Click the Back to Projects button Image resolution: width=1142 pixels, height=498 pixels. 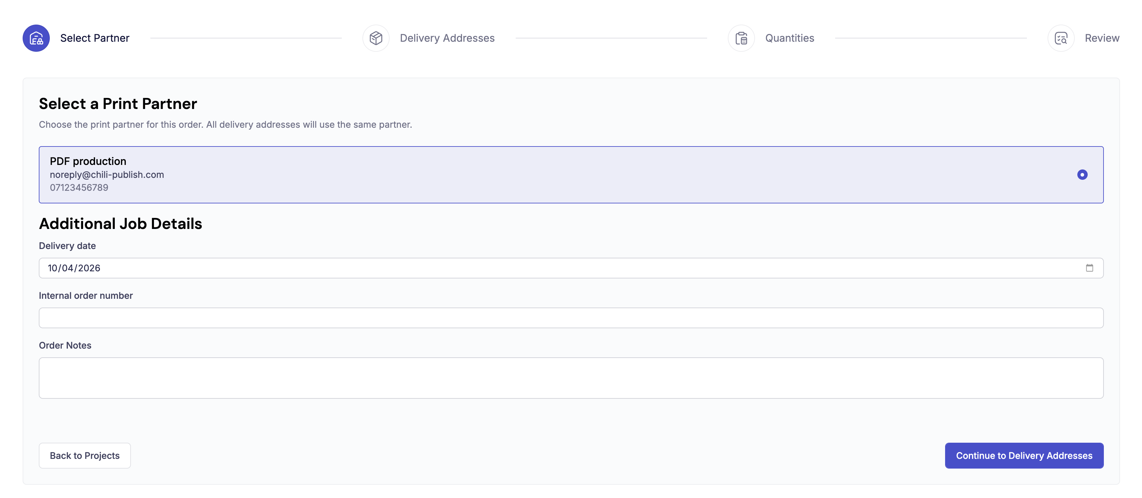click(84, 455)
